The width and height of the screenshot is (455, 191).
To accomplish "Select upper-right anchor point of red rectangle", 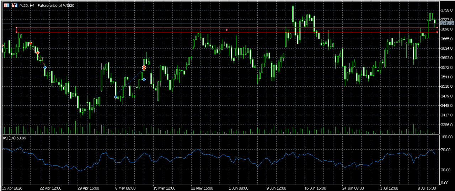I will pos(437,28).
